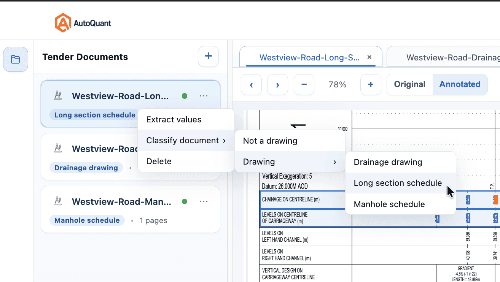Click the 78% zoom level
Image resolution: width=500 pixels, height=282 pixels.
coord(337,84)
